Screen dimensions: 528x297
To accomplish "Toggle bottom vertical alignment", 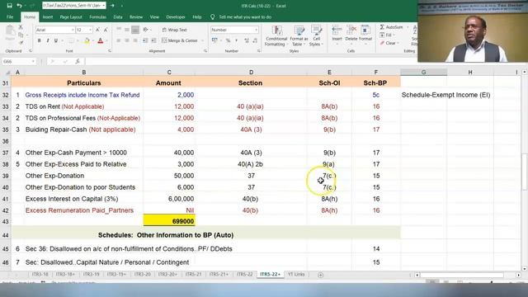I will point(135,30).
